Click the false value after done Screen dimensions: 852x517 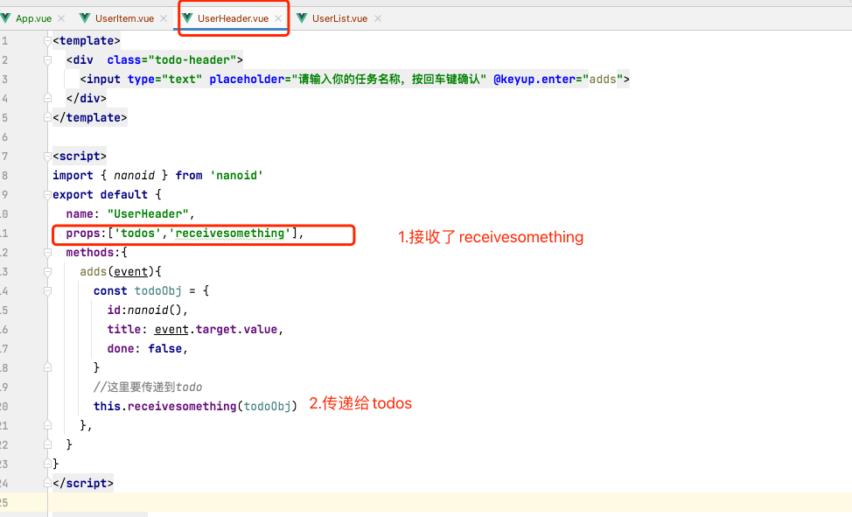[x=164, y=348]
